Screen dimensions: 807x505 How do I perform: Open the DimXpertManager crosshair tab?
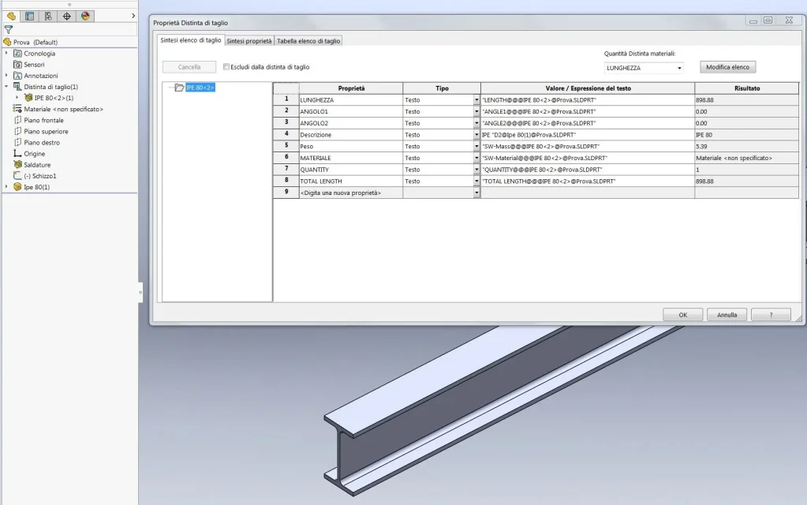tap(67, 16)
